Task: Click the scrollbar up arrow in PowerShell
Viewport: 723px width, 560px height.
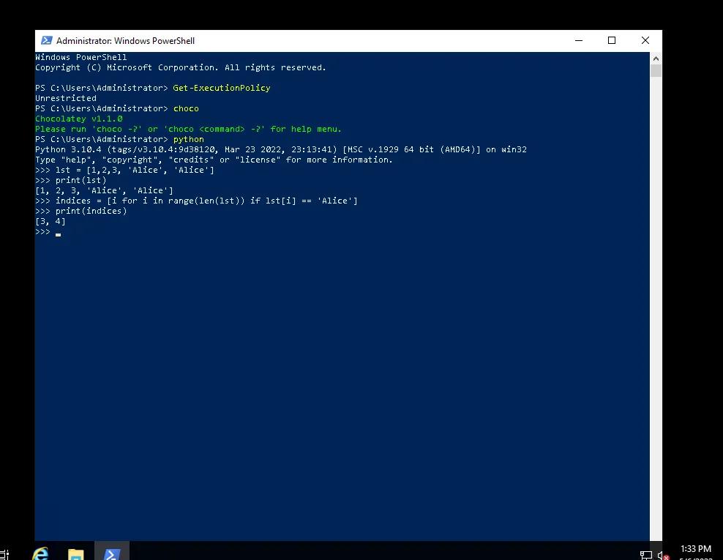Action: [x=656, y=59]
